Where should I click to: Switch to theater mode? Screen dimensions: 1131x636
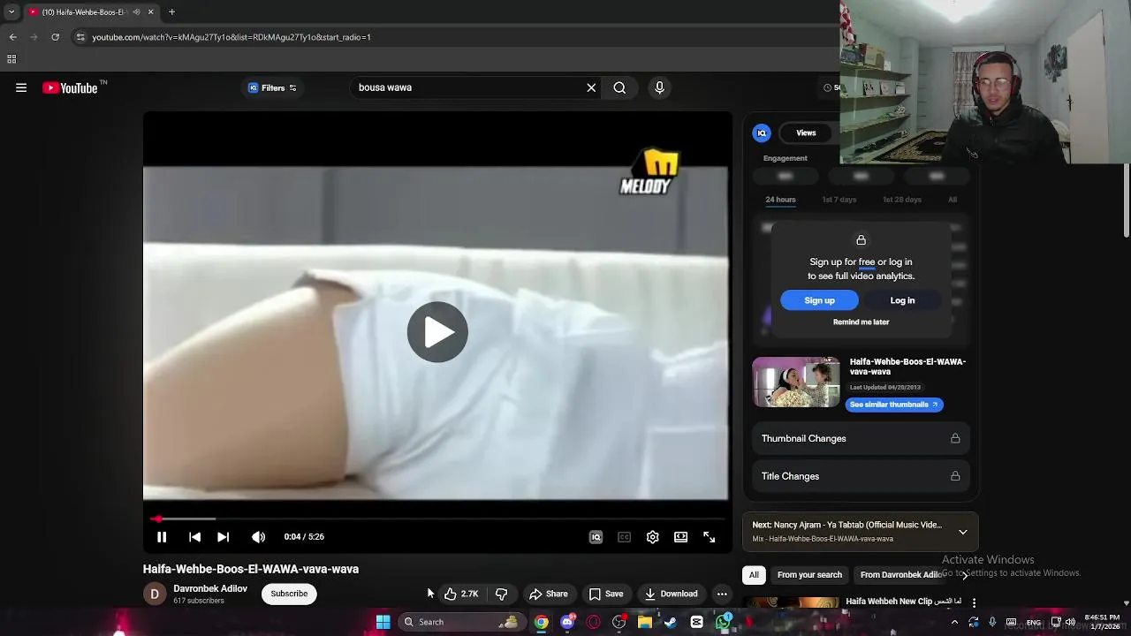pyautogui.click(x=680, y=537)
